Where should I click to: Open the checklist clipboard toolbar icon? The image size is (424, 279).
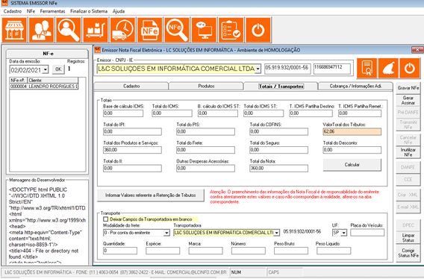(231, 30)
